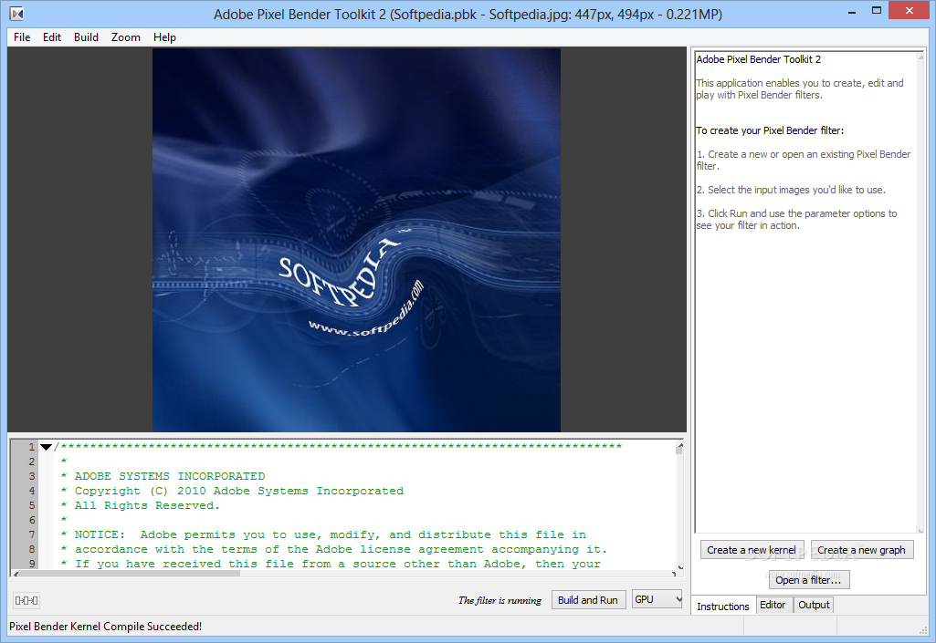
Task: Click the 'ADOBE SYSTEMS INCORPORATED' code line
Action: (x=170, y=476)
